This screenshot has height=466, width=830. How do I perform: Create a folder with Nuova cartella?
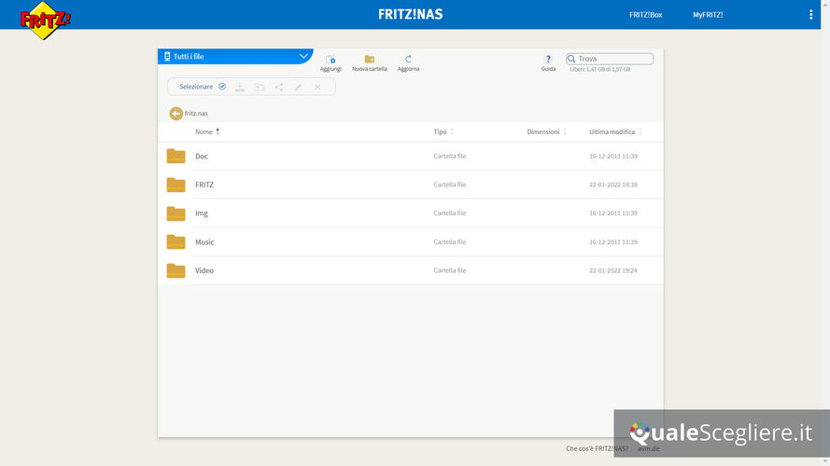coord(370,60)
